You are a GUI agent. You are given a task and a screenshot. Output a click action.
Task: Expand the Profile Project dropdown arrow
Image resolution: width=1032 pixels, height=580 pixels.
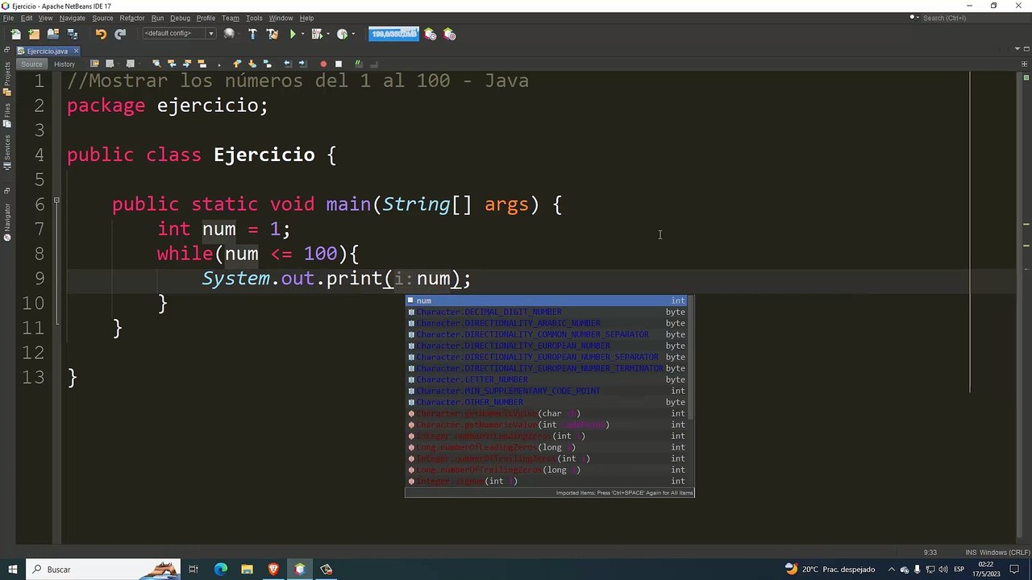[x=353, y=34]
